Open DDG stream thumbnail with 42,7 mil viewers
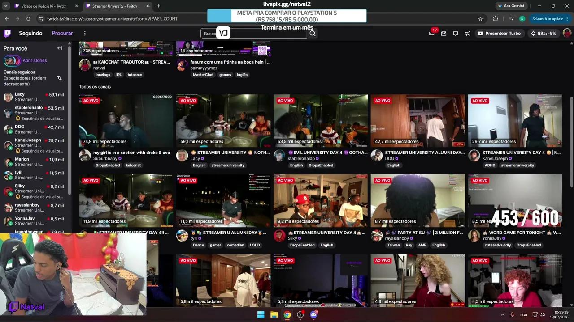 [418, 121]
